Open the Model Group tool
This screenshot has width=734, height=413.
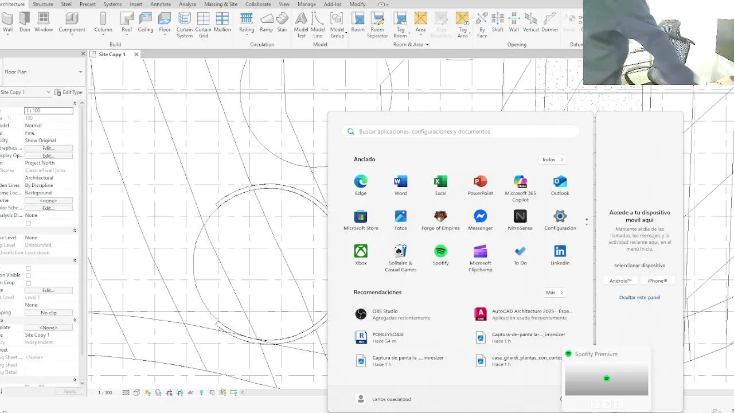pyautogui.click(x=337, y=25)
